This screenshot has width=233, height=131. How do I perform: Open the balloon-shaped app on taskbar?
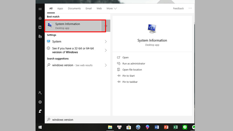click(x=147, y=127)
